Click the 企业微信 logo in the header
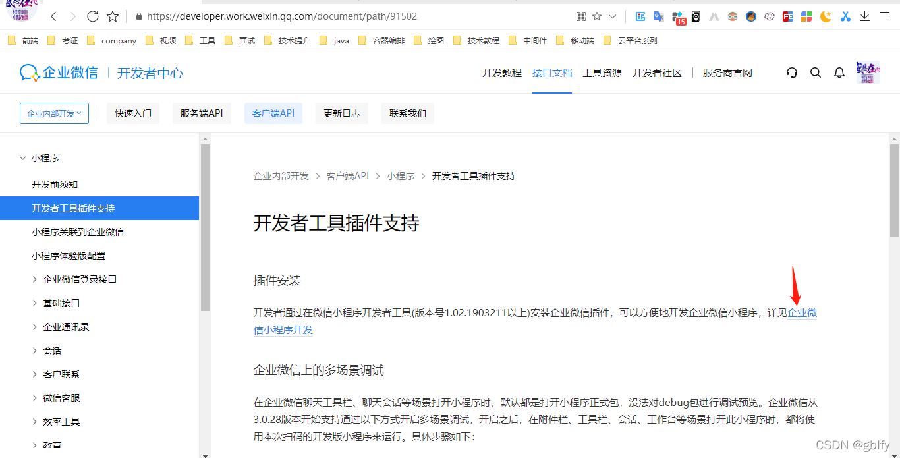 [x=59, y=72]
